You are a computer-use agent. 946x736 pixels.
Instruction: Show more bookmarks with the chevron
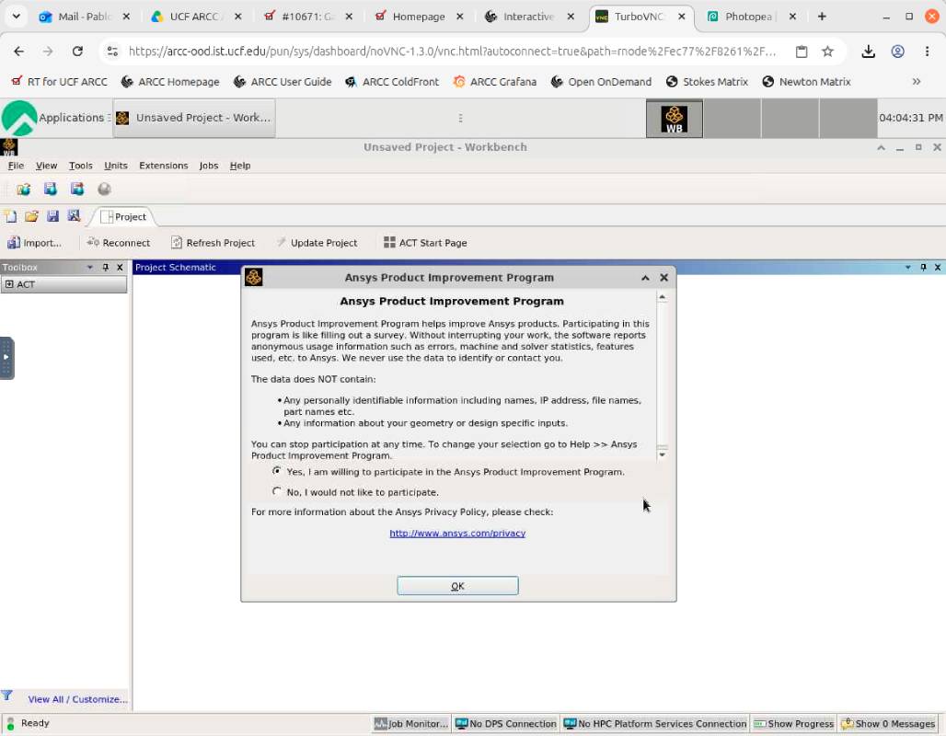point(917,82)
